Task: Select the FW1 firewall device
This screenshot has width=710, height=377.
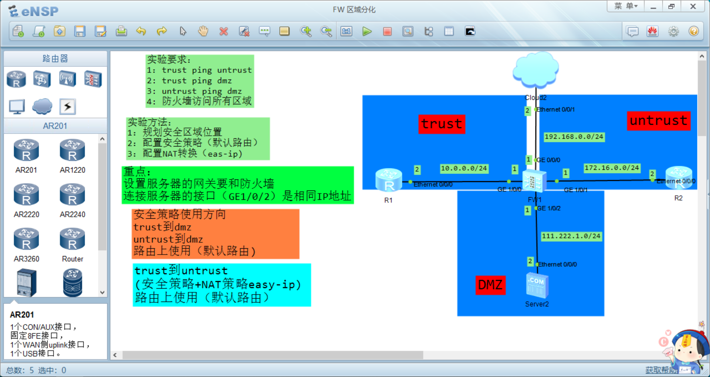Action: [535, 181]
